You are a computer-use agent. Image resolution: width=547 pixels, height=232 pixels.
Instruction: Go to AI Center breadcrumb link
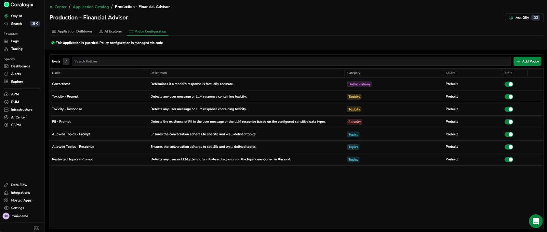point(58,7)
